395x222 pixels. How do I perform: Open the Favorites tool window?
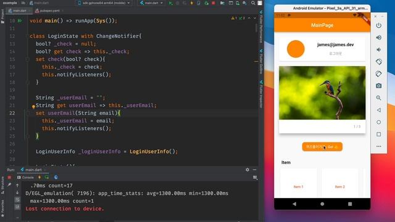click(x=2, y=208)
